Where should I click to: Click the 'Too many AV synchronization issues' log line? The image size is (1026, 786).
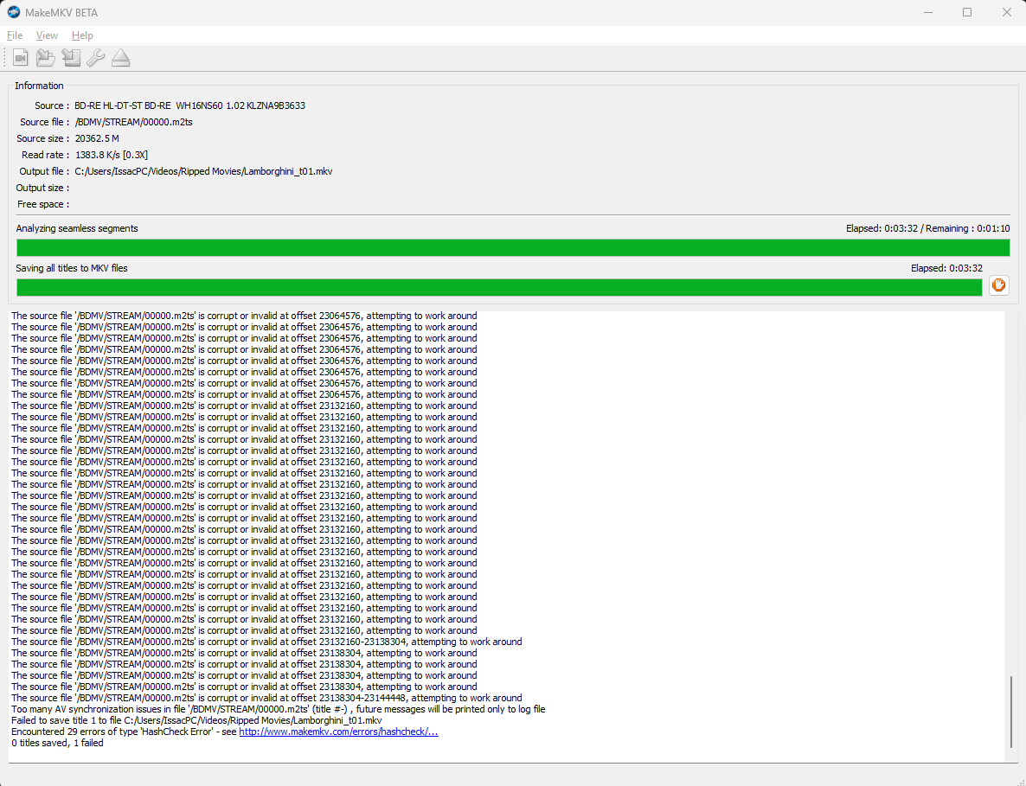pos(278,709)
